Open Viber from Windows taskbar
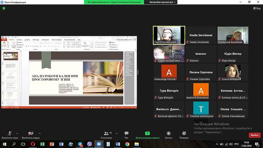263x148 pixels. (89, 144)
